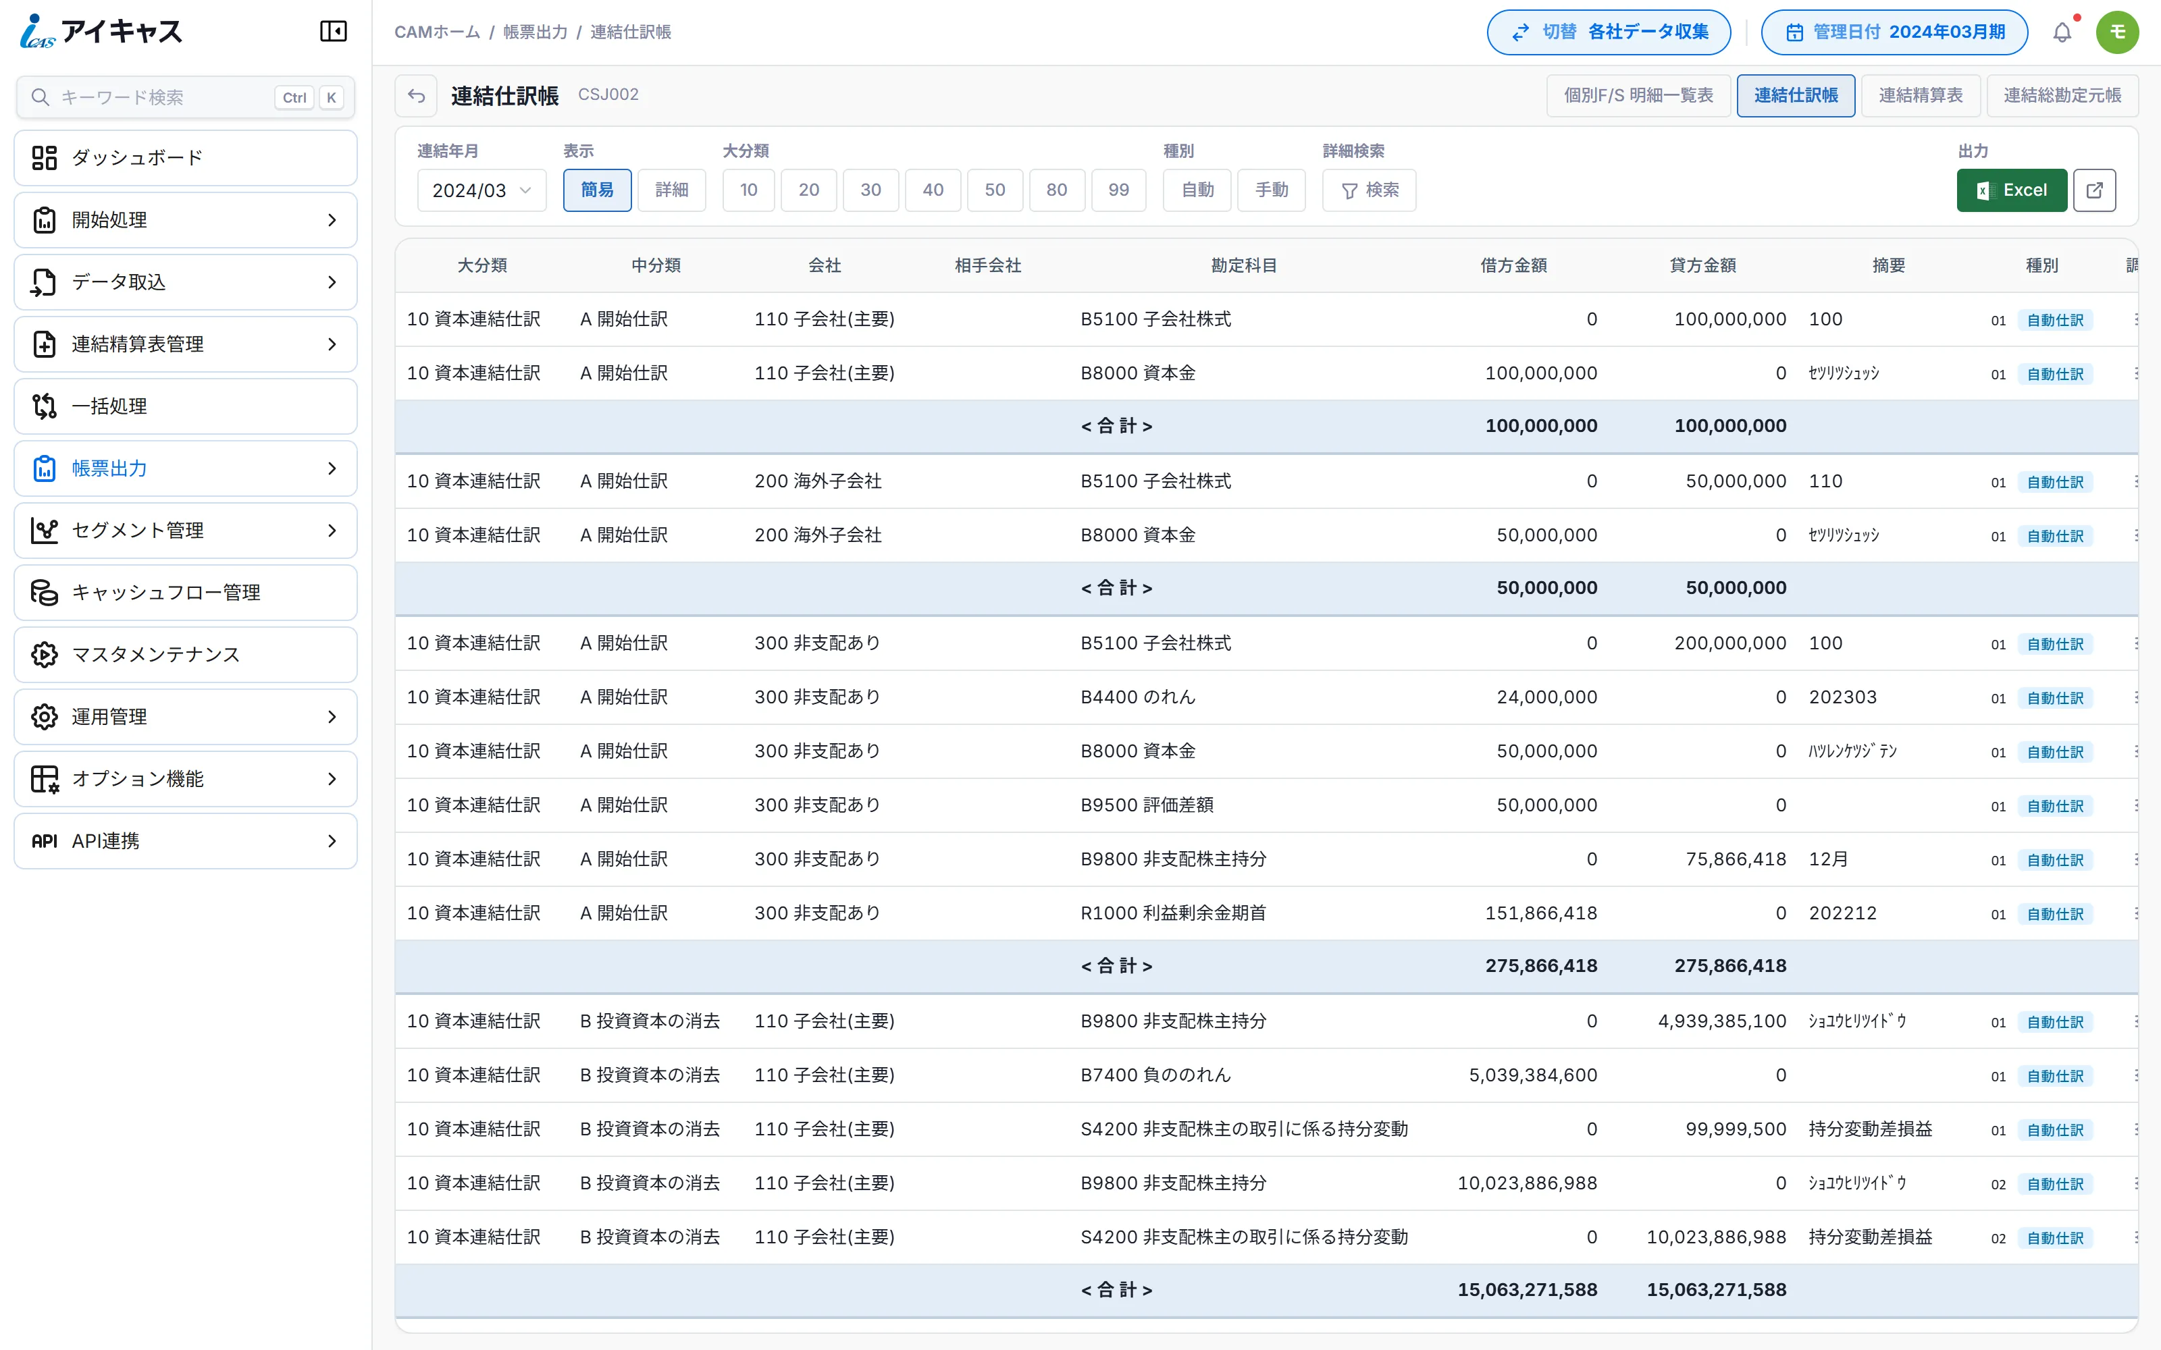2161x1350 pixels.
Task: Click 切替 各社データ収集 button
Action: [1609, 33]
